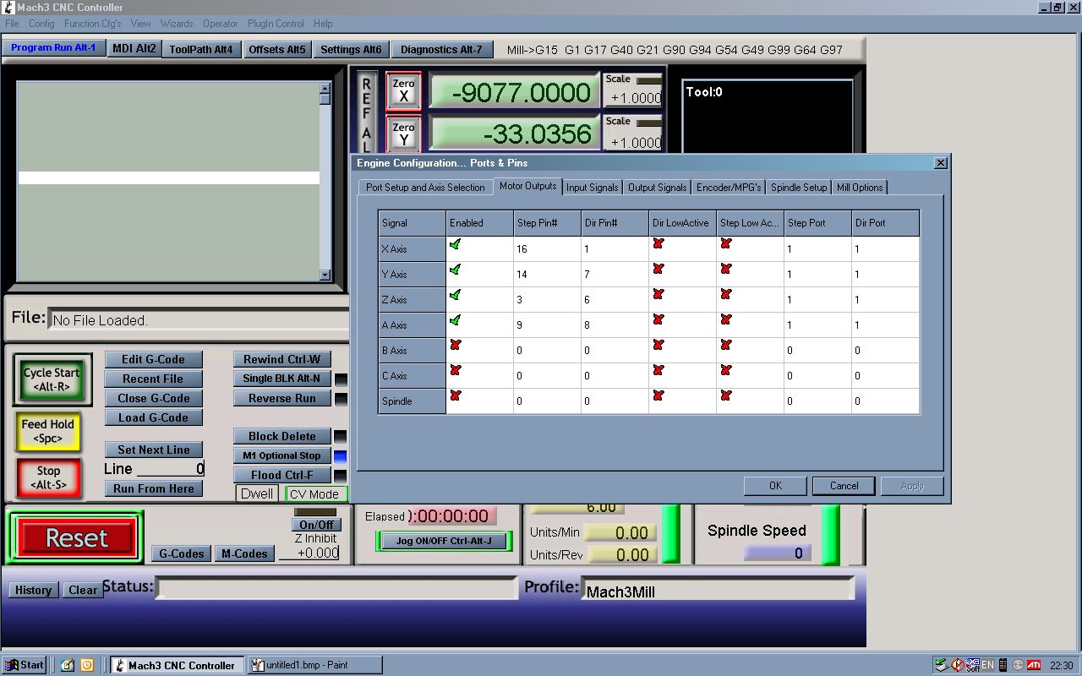Open the Function Cfg's menu

pyautogui.click(x=92, y=24)
